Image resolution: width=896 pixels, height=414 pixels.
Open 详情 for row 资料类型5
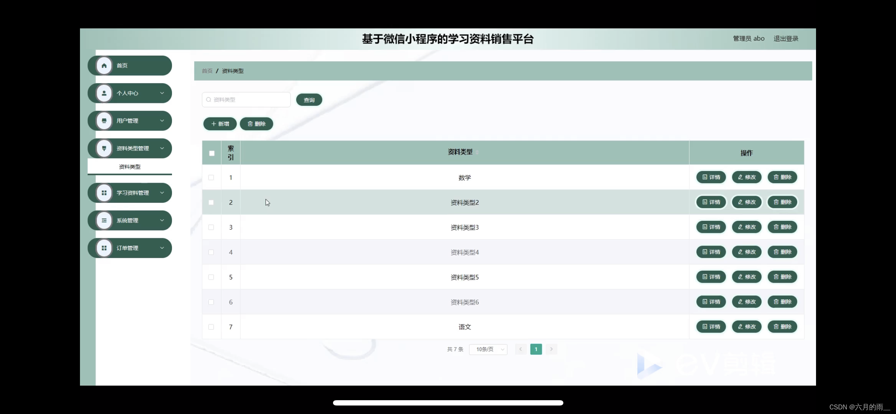pyautogui.click(x=711, y=277)
